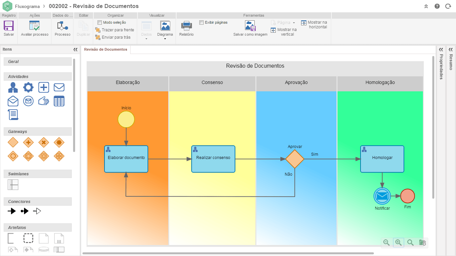Collapse the Itens panel
Viewport: 456px width, 256px height.
[x=75, y=49]
